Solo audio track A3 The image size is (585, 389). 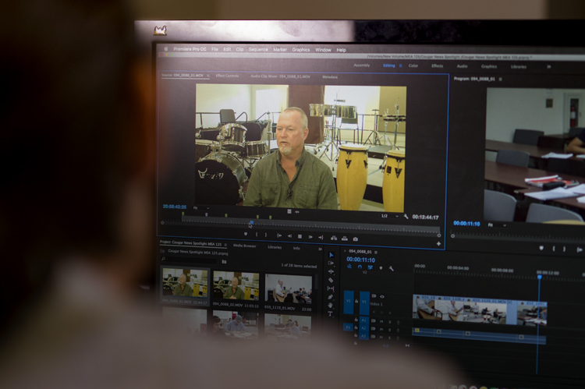(x=390, y=338)
